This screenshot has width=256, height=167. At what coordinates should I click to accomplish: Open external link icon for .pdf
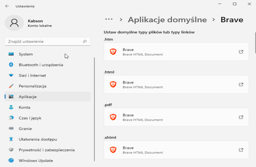click(241, 117)
